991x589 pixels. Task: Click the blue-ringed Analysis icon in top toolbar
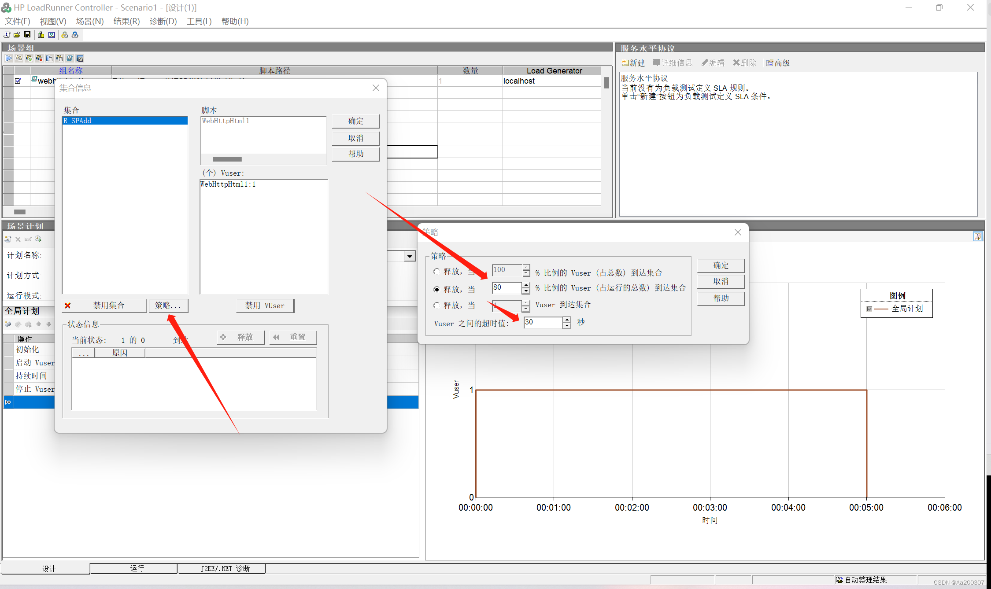pos(75,35)
